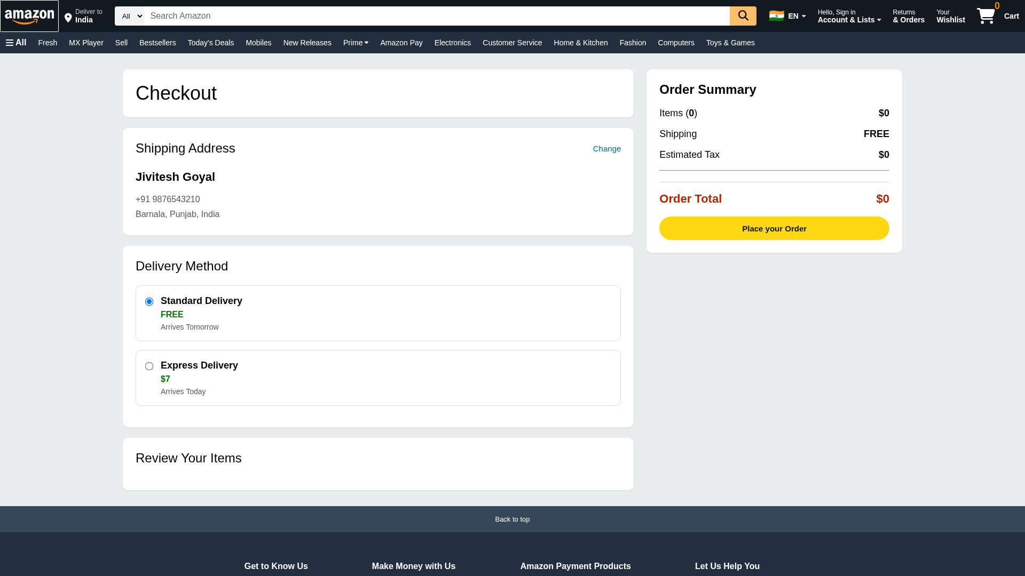Open the All hamburger menu
This screenshot has width=1025, height=576.
coord(16,43)
